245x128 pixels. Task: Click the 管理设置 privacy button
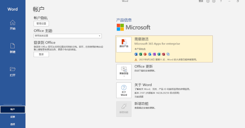point(41,24)
